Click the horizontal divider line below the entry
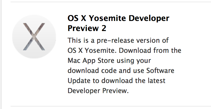This screenshot has width=211, height=109. pyautogui.click(x=111, y=106)
